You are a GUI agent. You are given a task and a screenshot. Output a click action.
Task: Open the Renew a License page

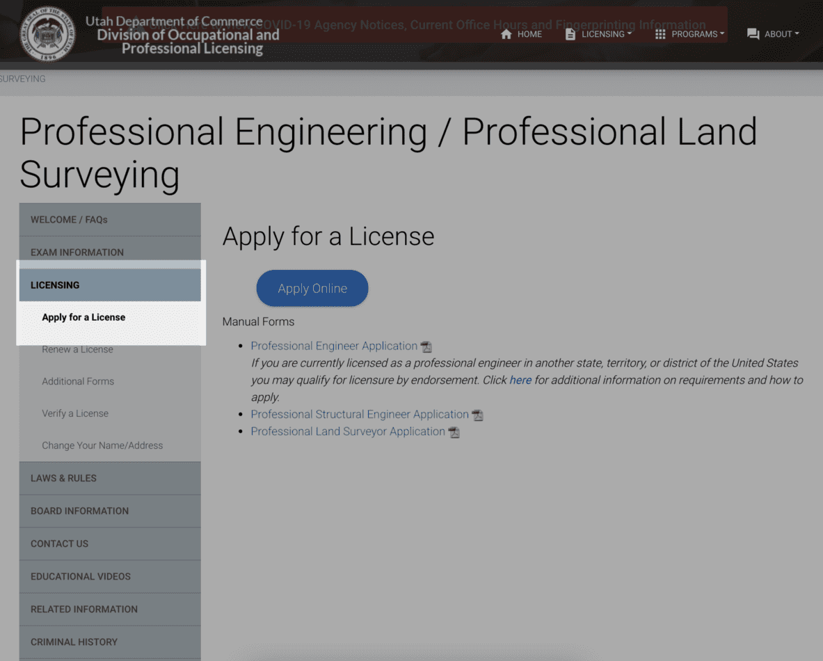[77, 349]
